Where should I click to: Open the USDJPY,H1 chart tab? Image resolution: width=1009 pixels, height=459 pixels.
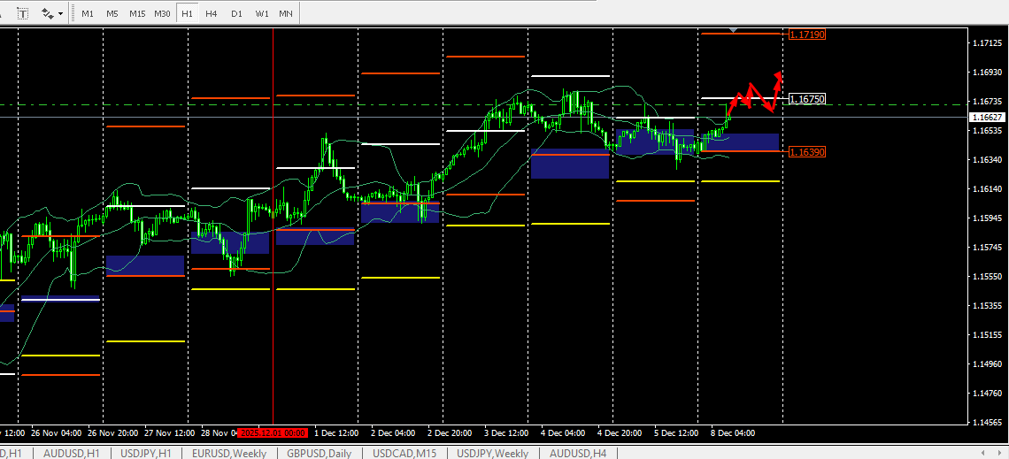[x=146, y=453]
